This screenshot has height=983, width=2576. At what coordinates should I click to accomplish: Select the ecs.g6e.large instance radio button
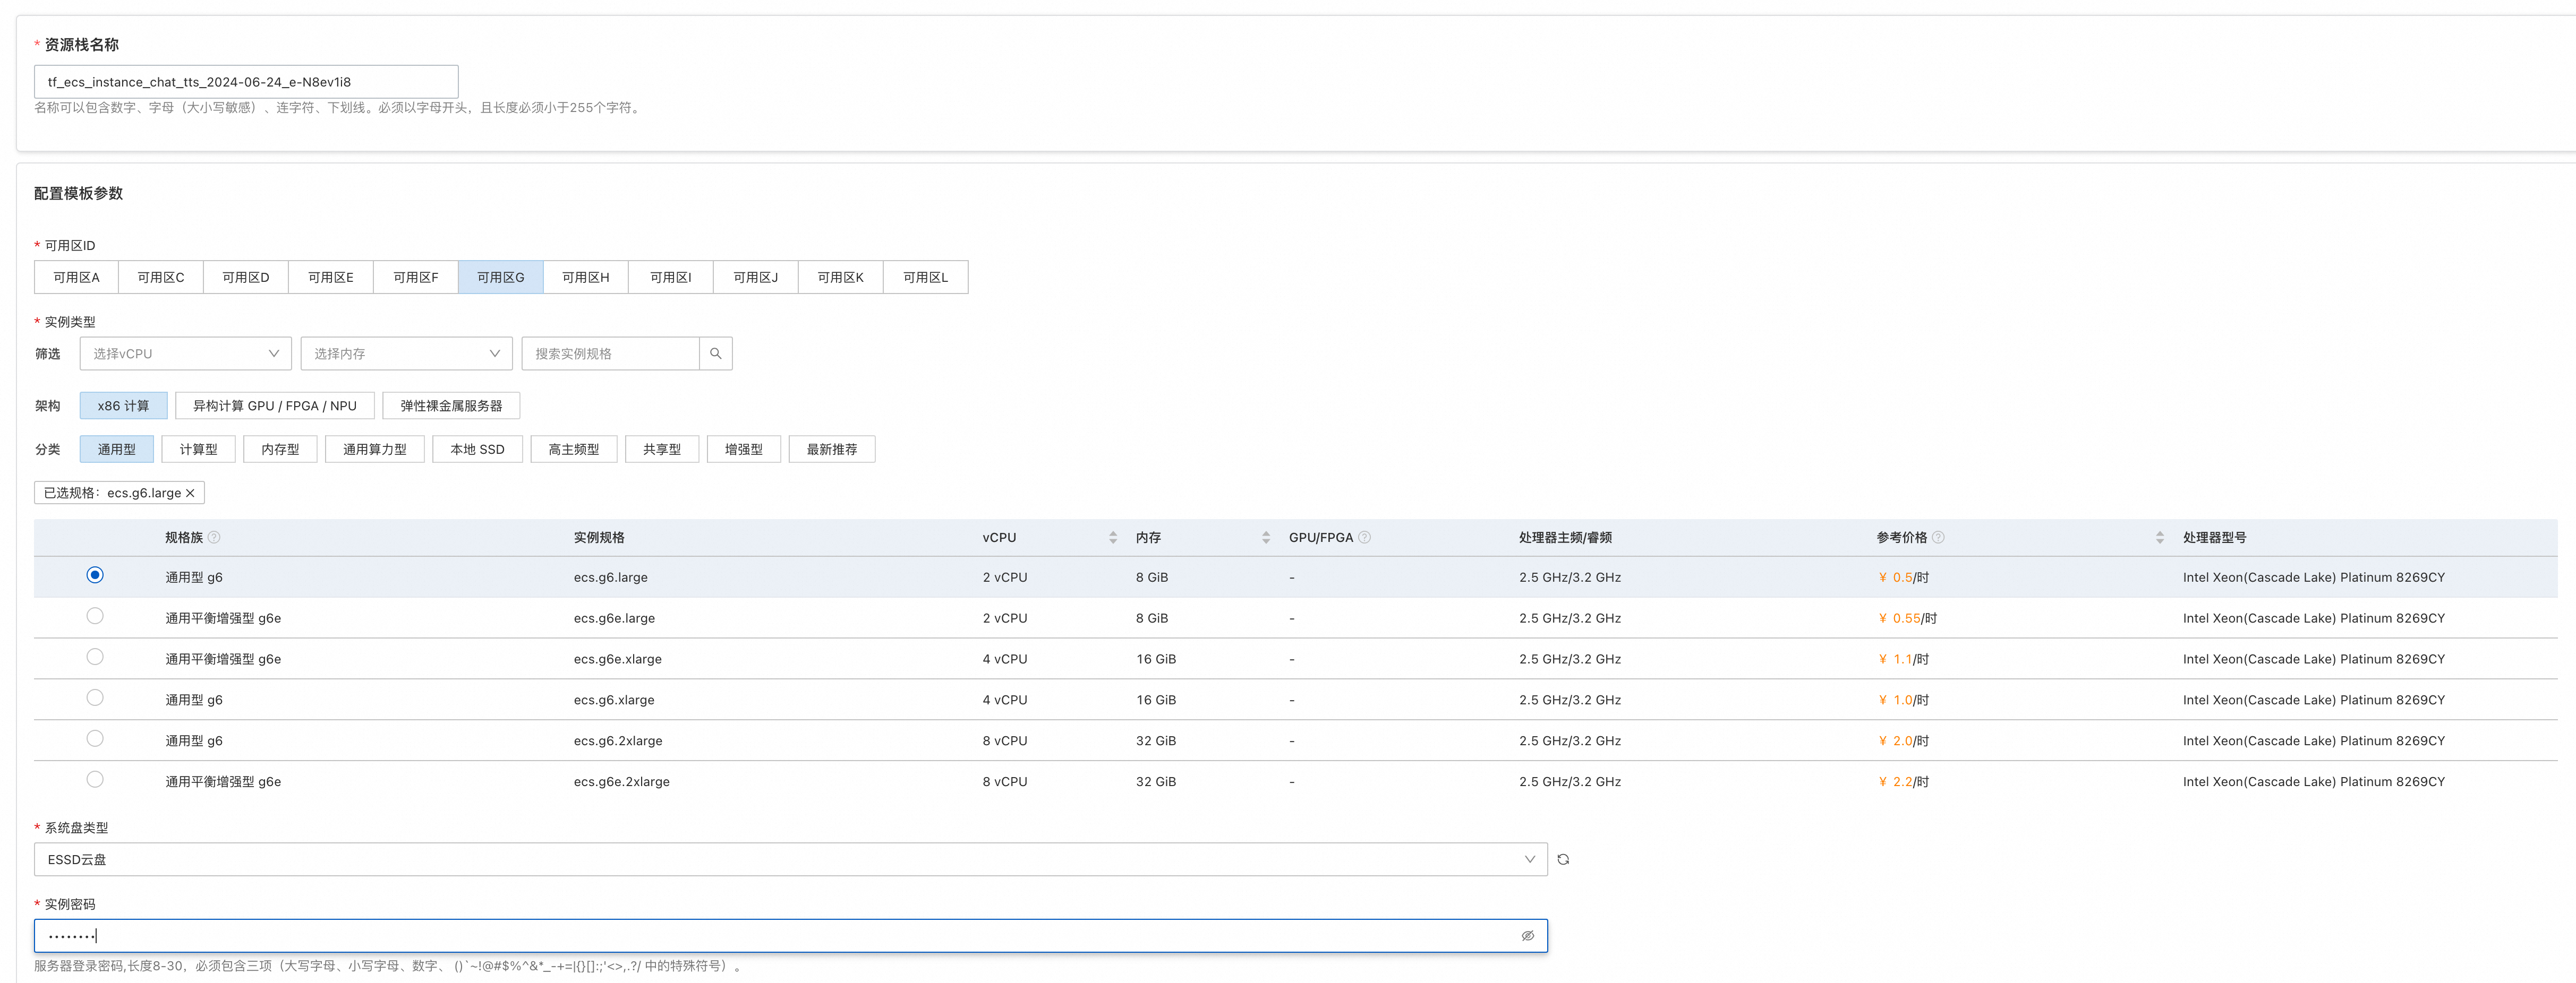(95, 616)
